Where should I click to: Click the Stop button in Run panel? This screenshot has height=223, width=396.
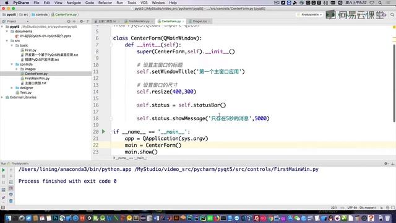[x=4, y=176]
